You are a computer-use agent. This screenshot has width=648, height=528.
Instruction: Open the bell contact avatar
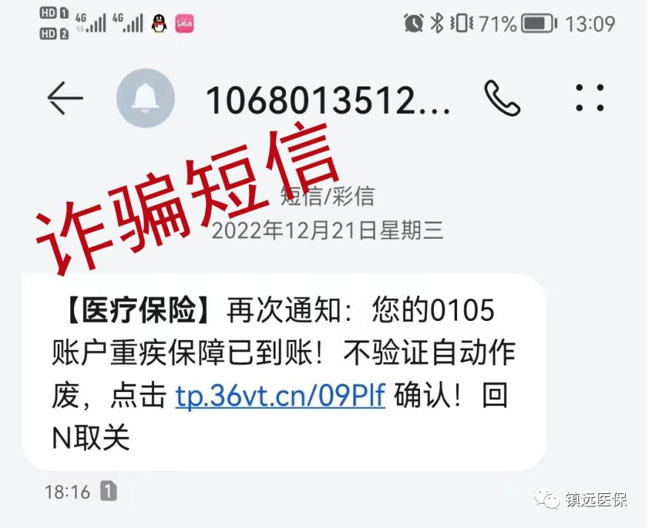click(145, 98)
